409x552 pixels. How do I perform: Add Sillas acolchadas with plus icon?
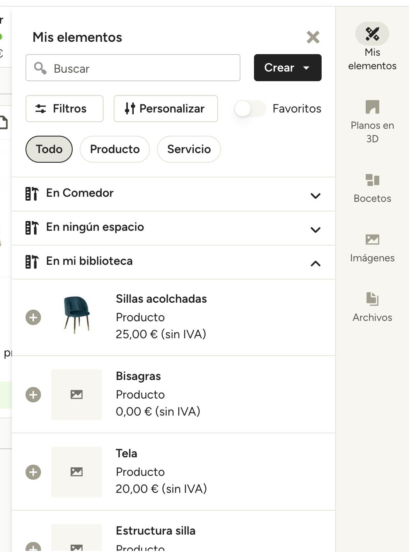(33, 317)
